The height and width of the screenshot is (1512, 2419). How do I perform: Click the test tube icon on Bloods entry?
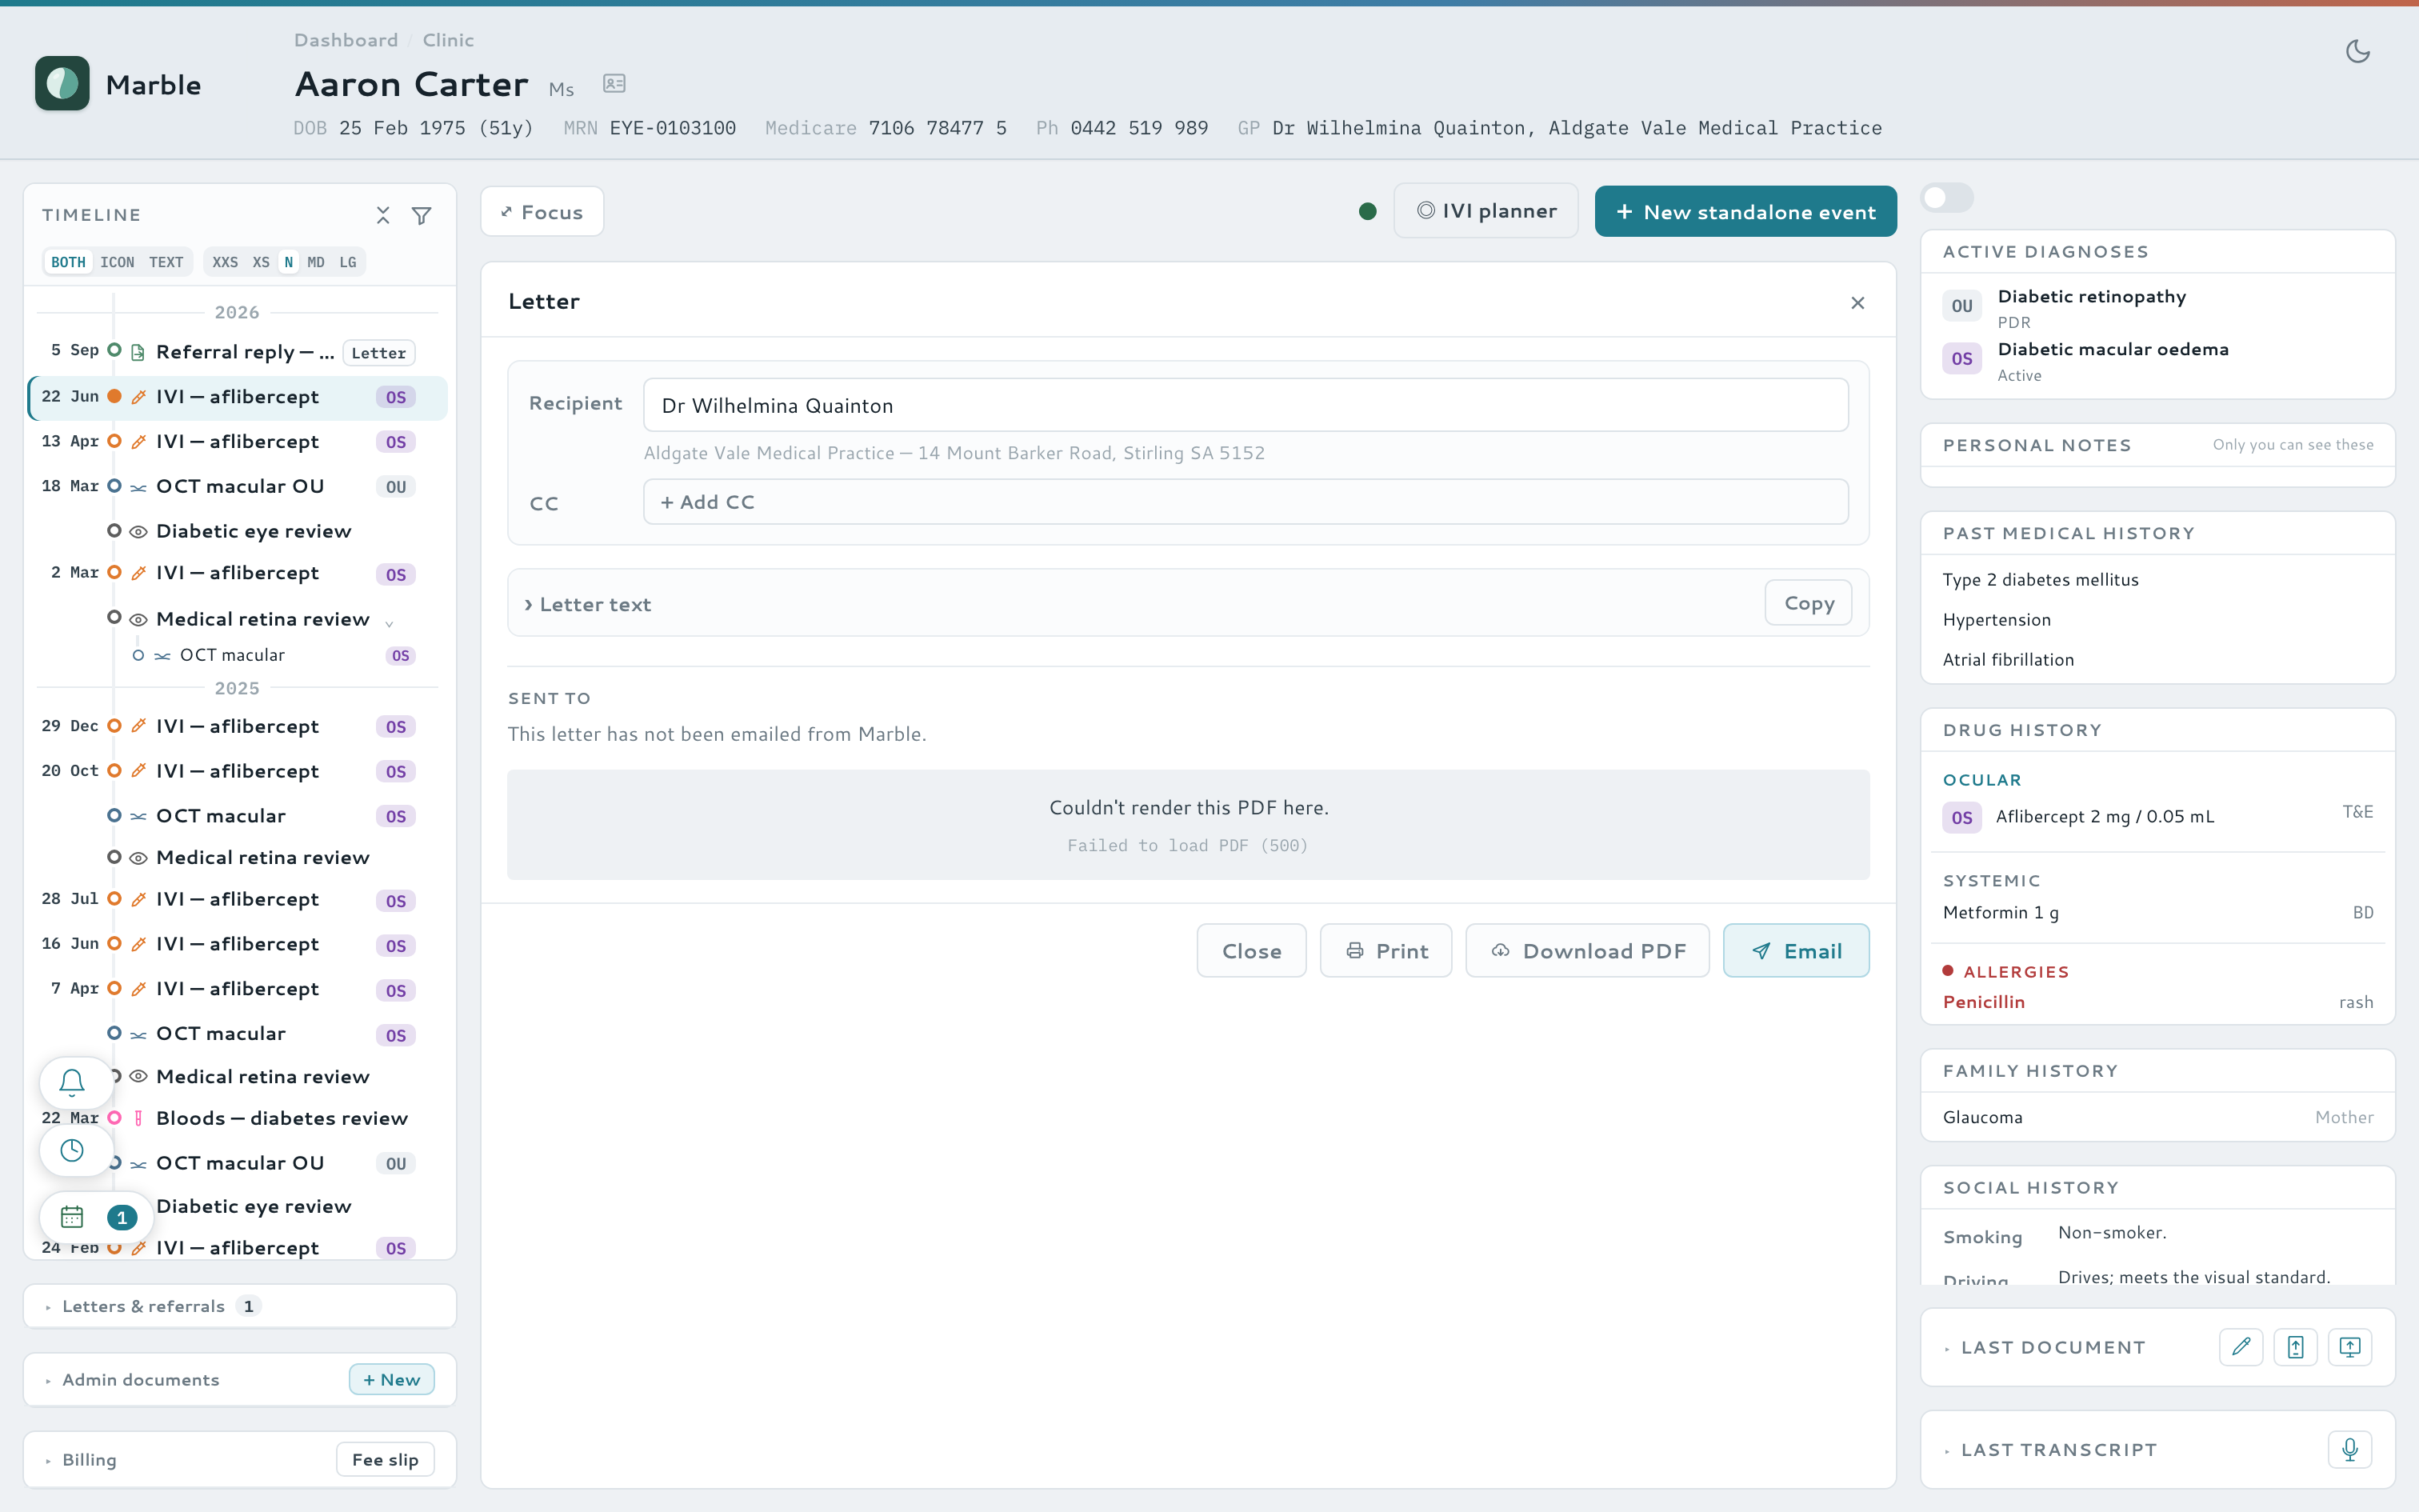pyautogui.click(x=138, y=1118)
